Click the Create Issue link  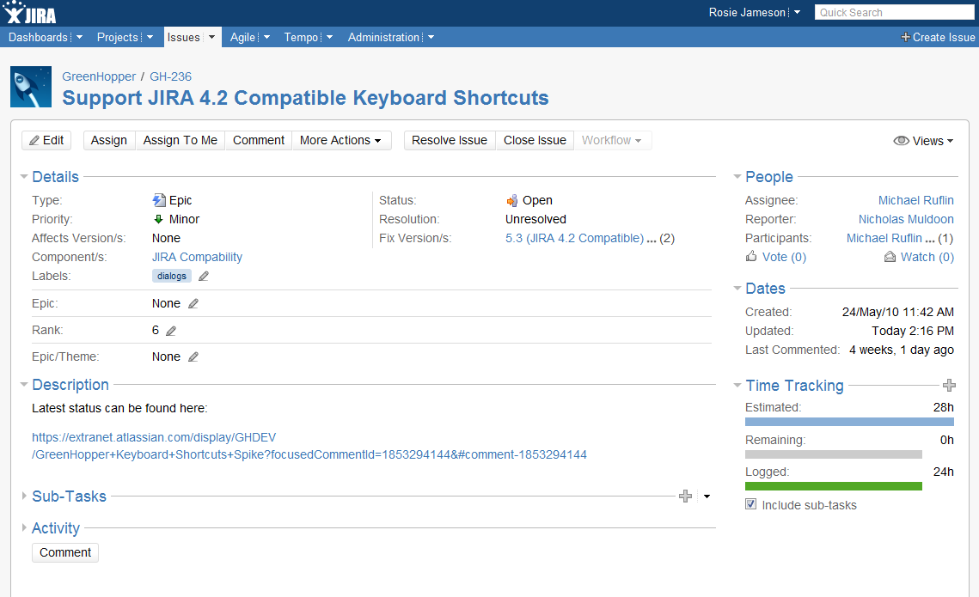tap(944, 38)
